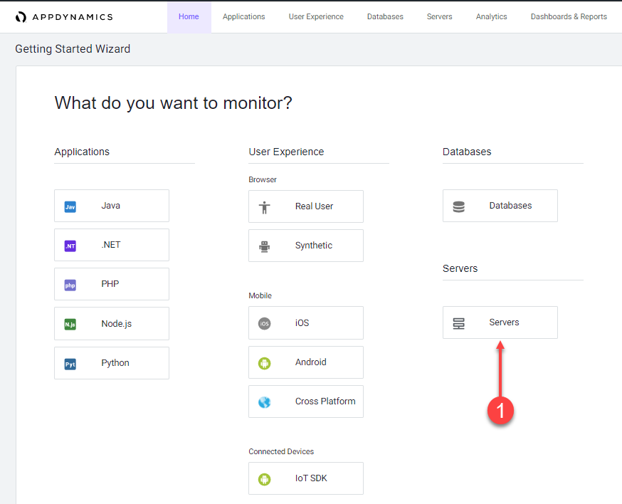
Task: Open the Applications menu tab
Action: tap(243, 16)
